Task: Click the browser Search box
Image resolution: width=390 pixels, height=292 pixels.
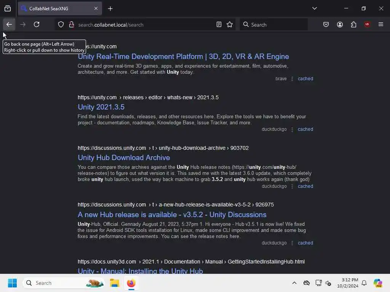Action: 274,25
